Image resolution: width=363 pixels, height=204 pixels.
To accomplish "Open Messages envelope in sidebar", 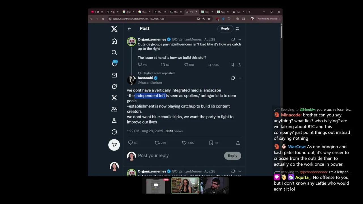I will click(x=114, y=75).
